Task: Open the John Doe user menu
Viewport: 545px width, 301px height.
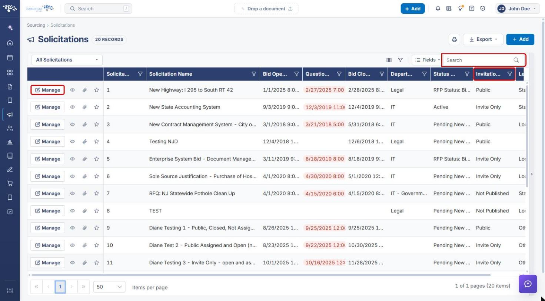Action: (518, 9)
